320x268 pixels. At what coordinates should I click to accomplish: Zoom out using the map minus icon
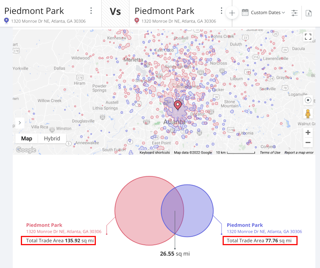tap(308, 143)
